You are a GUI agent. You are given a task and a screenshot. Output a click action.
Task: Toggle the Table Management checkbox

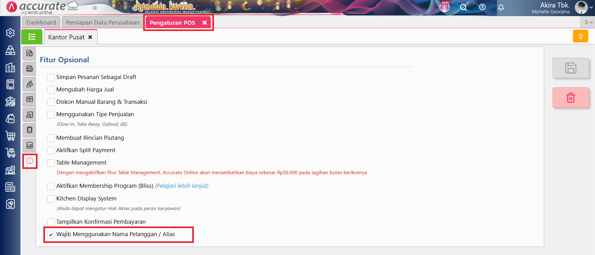tap(51, 163)
